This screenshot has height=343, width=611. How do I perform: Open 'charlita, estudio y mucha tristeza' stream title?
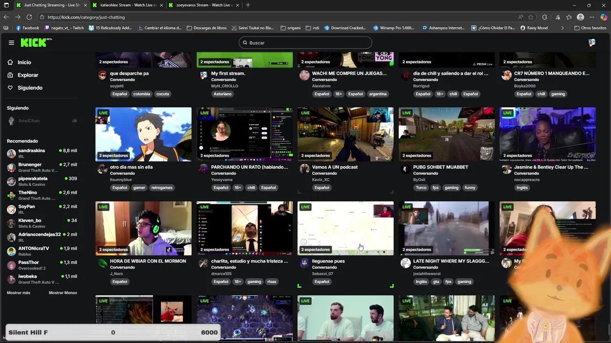point(249,261)
